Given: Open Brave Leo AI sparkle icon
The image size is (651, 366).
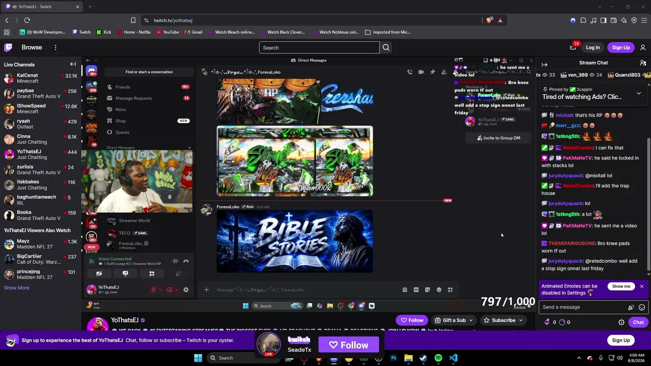Looking at the screenshot, I should (x=624, y=20).
